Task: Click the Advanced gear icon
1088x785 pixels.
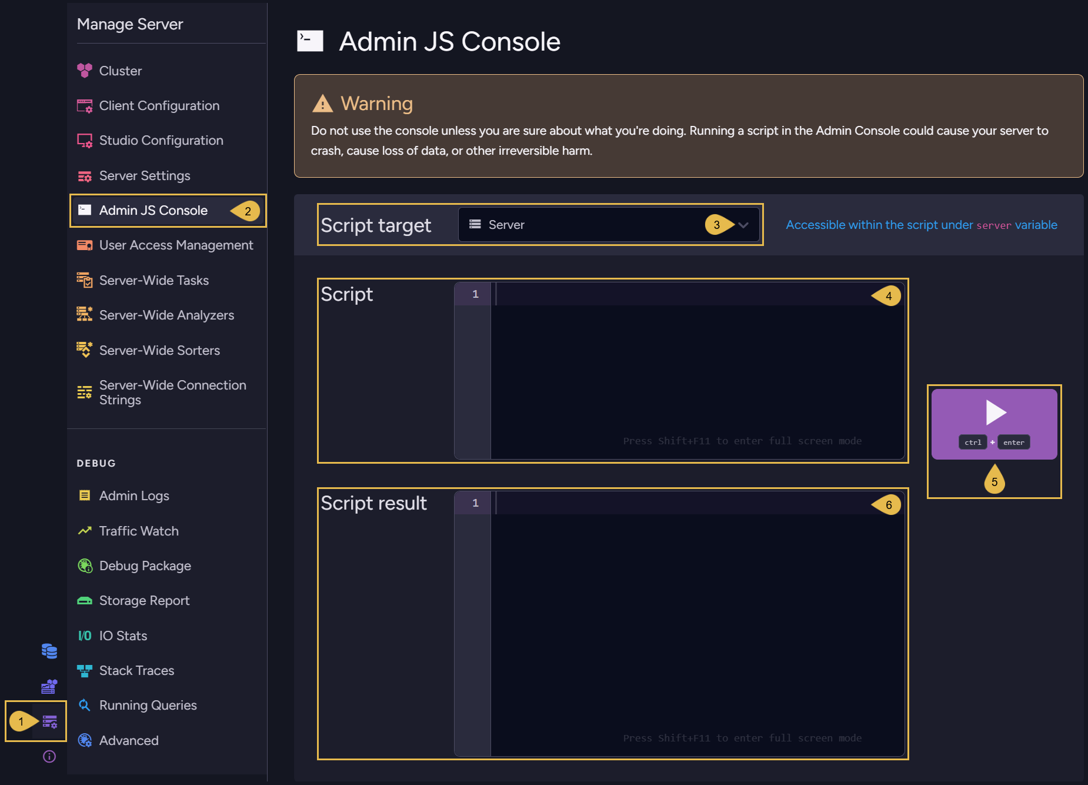Action: (x=85, y=740)
